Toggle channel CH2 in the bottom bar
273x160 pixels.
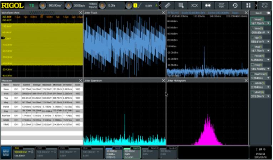tap(46, 152)
